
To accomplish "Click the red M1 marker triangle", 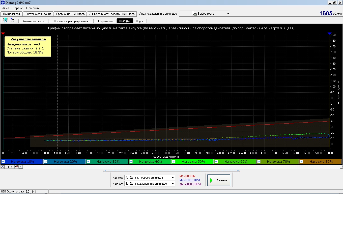I will pyautogui.click(x=3, y=34).
